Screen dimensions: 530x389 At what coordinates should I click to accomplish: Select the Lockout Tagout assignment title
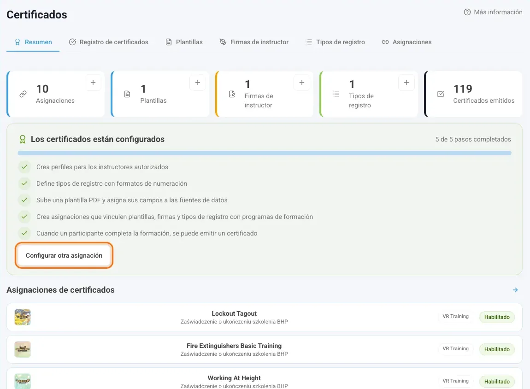click(234, 313)
